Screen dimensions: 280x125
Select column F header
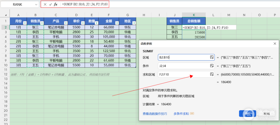point(109,15)
